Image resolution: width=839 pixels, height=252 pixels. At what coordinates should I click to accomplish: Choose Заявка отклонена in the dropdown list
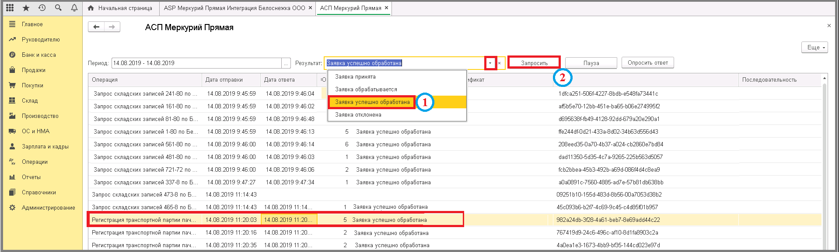(x=397, y=115)
